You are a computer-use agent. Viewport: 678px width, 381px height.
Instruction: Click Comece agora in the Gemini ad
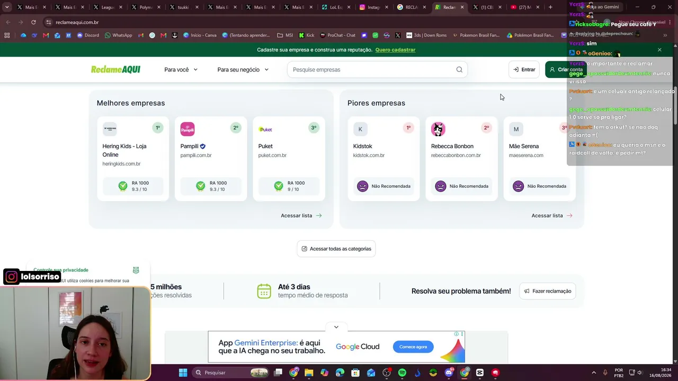pyautogui.click(x=413, y=347)
